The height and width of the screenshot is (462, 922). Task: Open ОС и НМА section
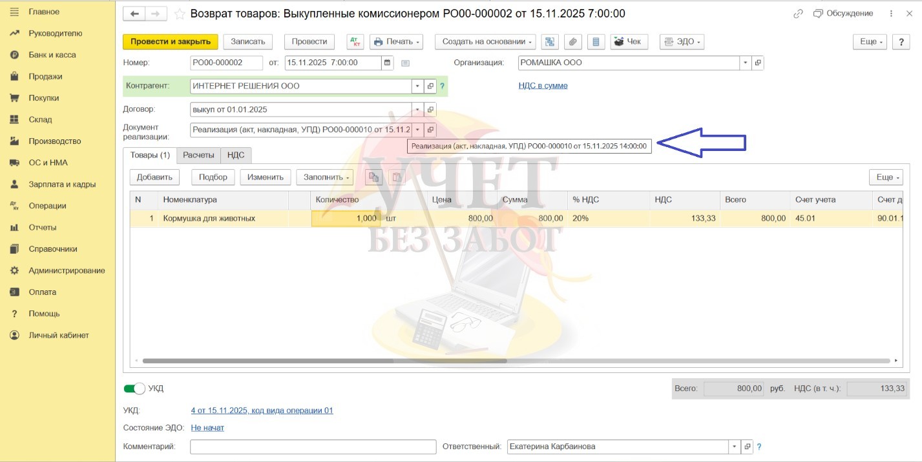pos(48,163)
